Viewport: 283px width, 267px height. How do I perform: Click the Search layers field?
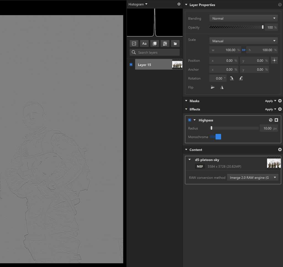point(155,52)
